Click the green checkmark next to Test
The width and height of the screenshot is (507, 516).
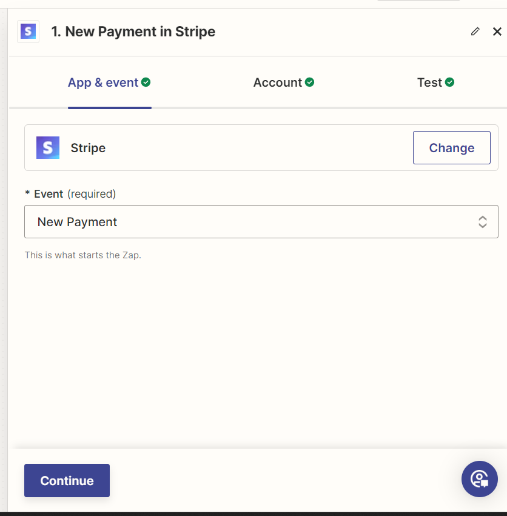tap(449, 82)
